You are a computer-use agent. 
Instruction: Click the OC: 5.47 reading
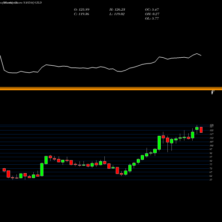click(x=152, y=10)
